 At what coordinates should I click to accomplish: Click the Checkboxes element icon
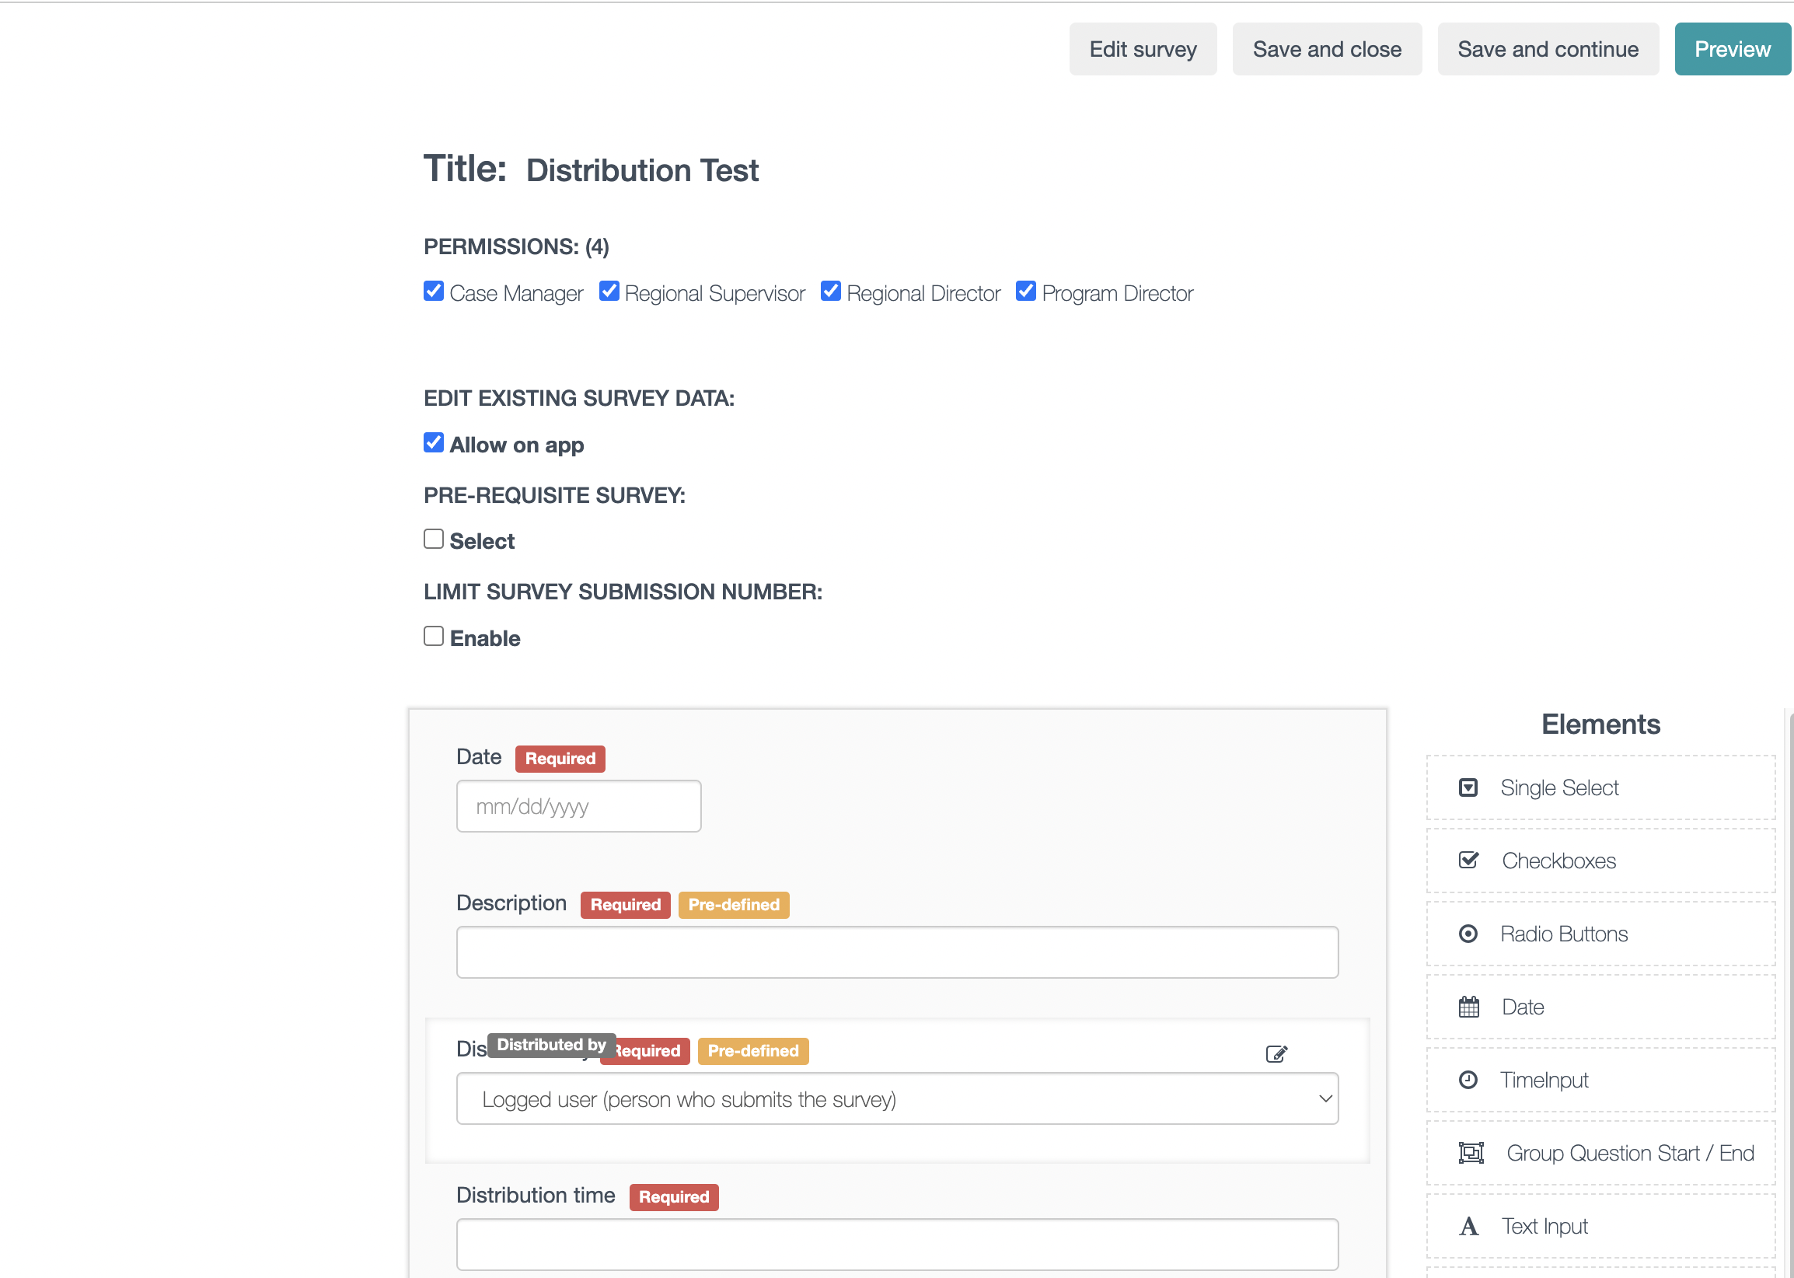[x=1468, y=860]
